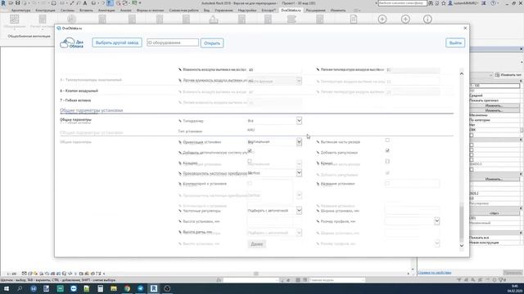Open Windows Start menu
Image resolution: width=524 pixels, height=294 pixels.
click(x=6, y=288)
